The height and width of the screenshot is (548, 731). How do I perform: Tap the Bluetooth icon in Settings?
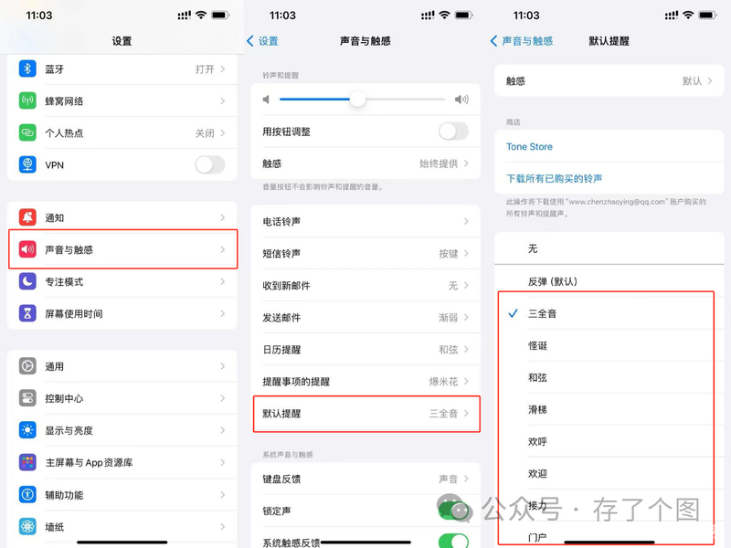27,69
